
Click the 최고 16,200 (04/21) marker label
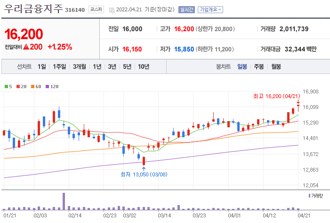[x=276, y=96]
